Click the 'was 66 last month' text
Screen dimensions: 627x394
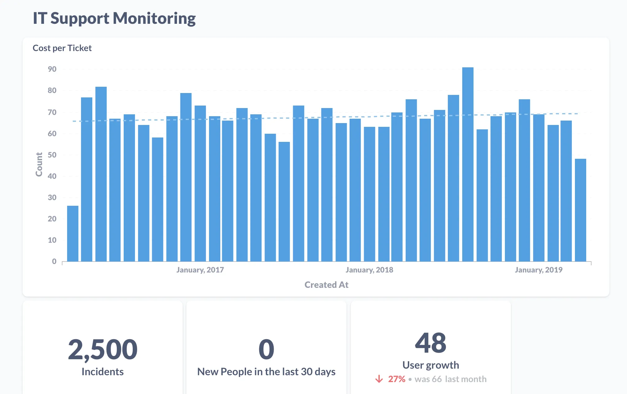[451, 379]
